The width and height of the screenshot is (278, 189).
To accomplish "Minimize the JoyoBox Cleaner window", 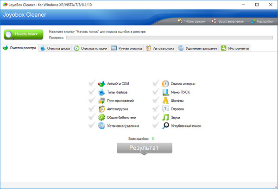I will 243,5.
